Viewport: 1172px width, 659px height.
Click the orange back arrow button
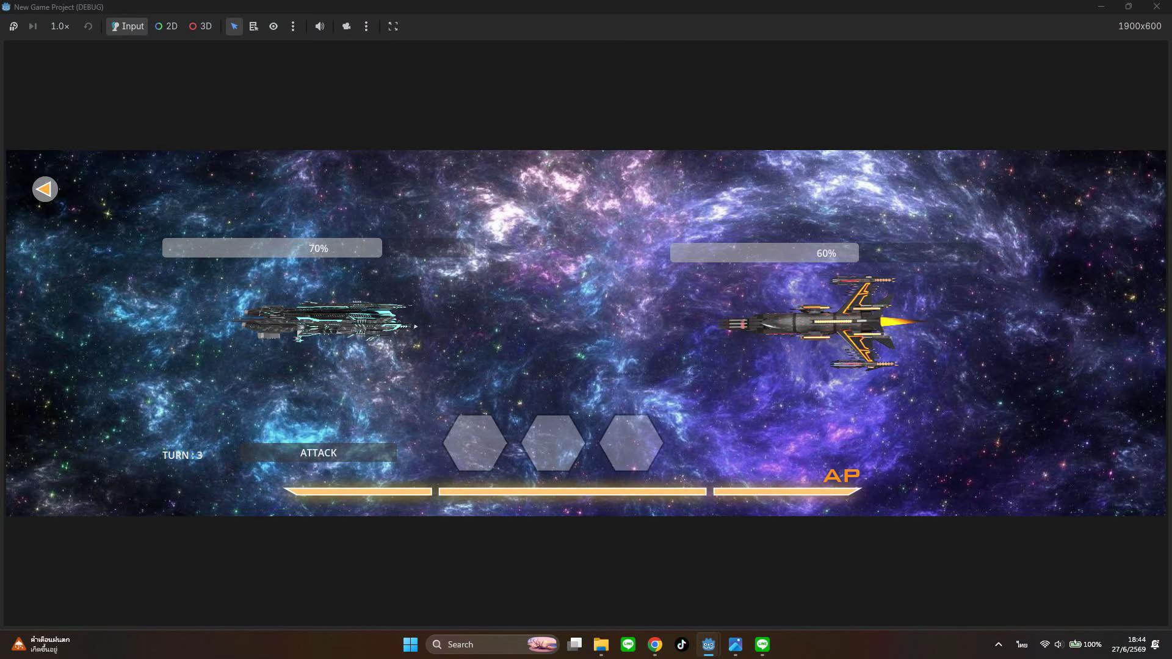[x=45, y=189]
